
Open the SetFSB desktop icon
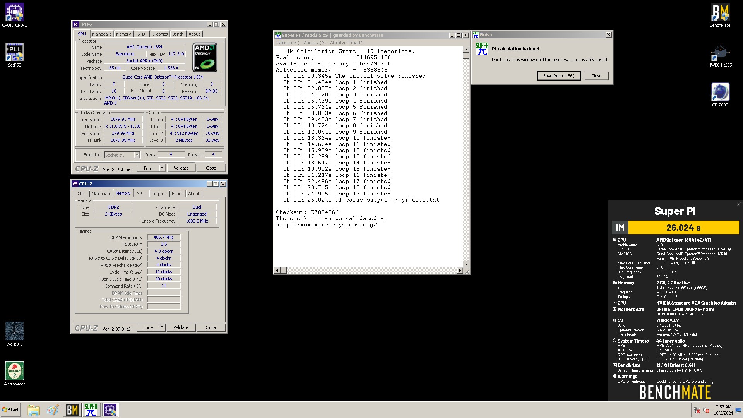pos(14,55)
